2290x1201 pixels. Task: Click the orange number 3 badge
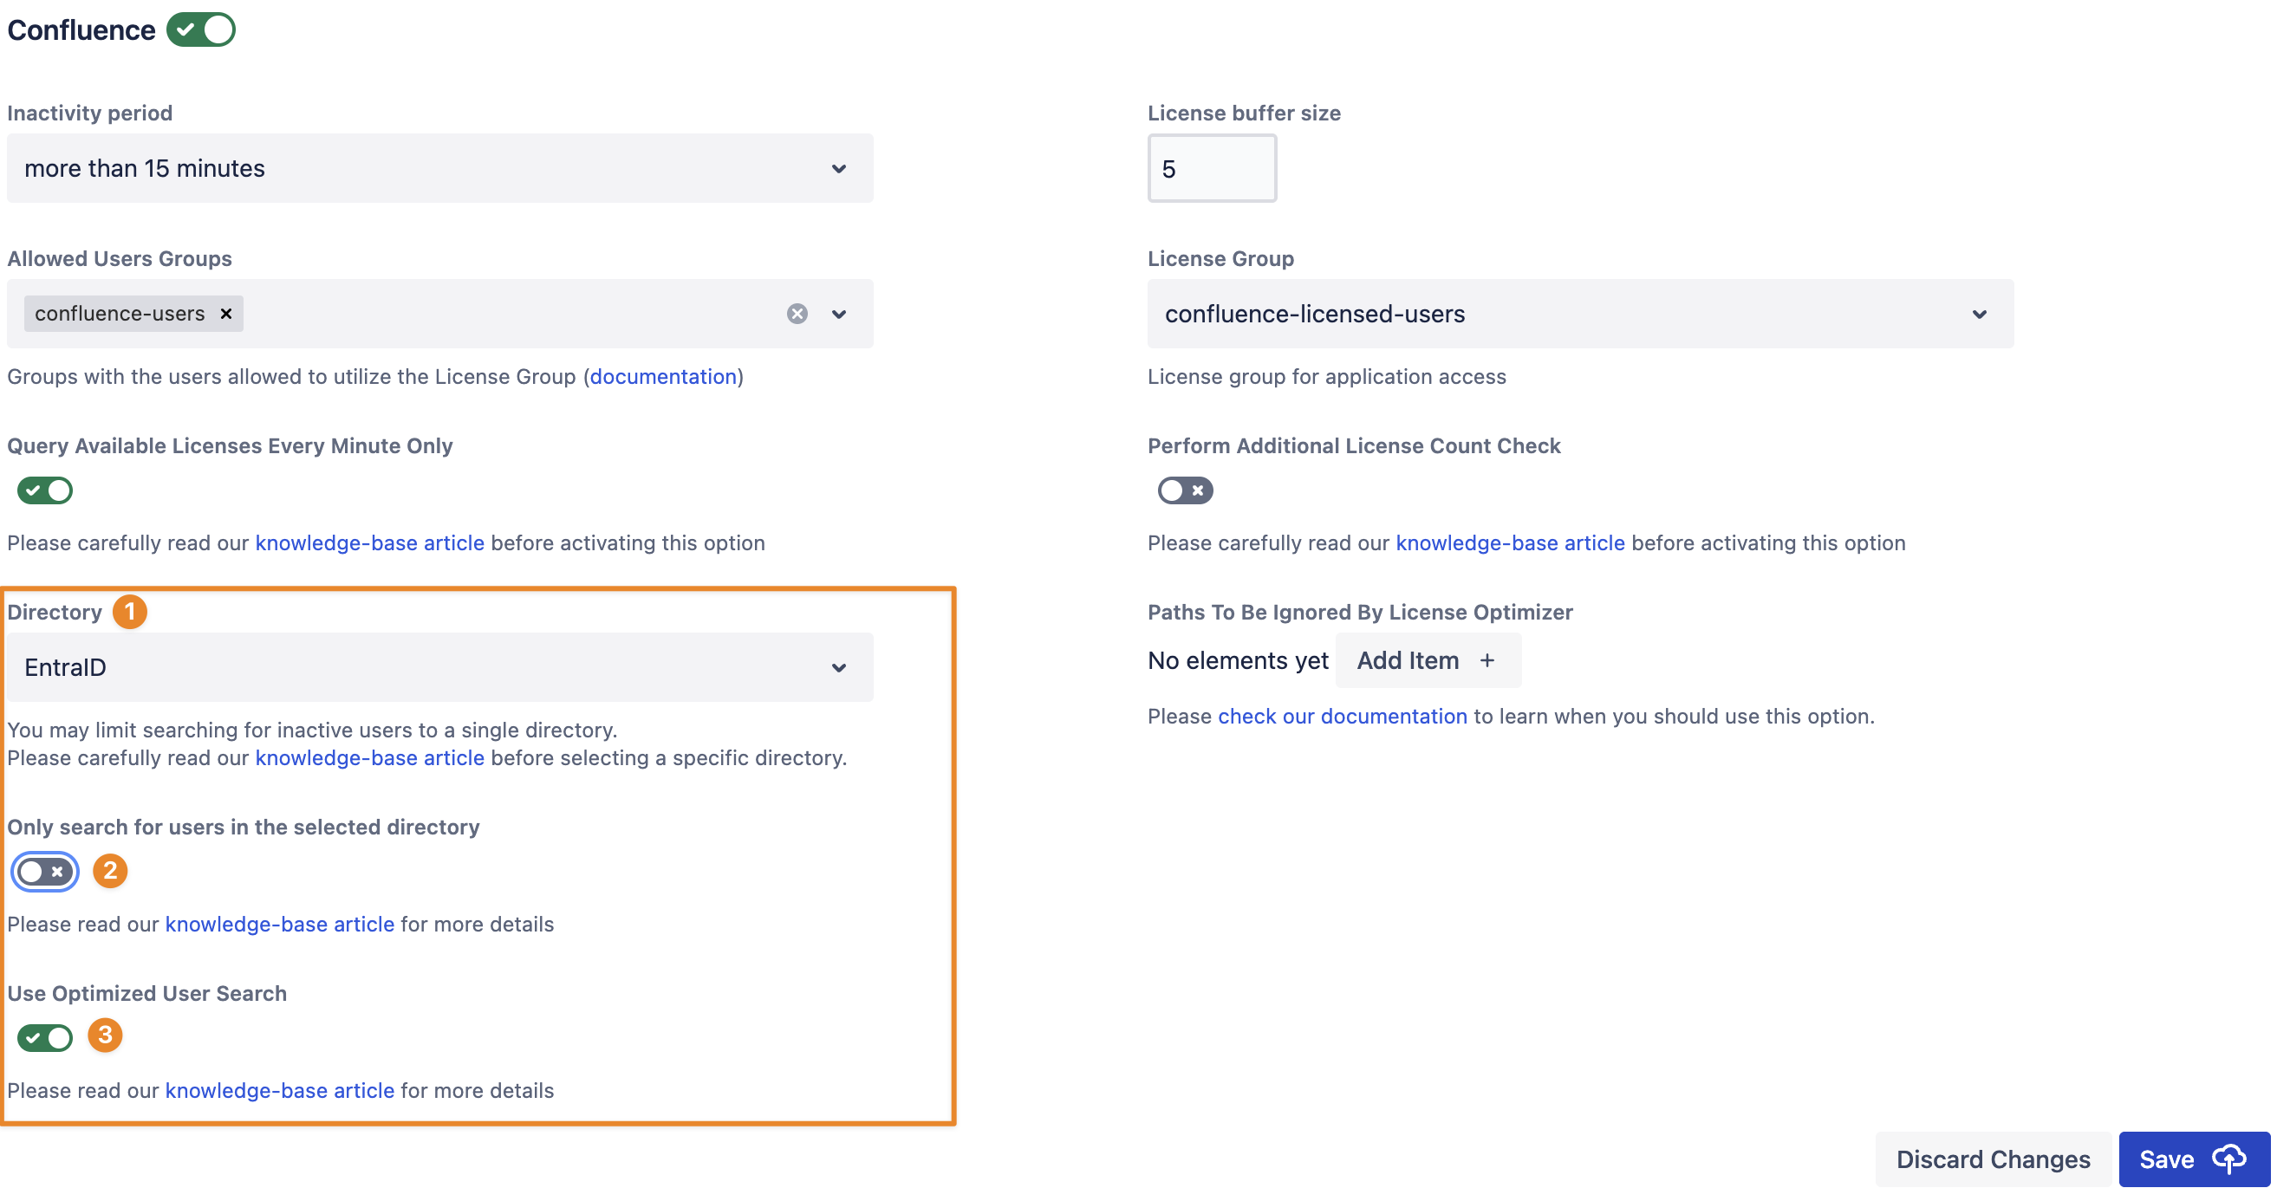click(105, 1035)
